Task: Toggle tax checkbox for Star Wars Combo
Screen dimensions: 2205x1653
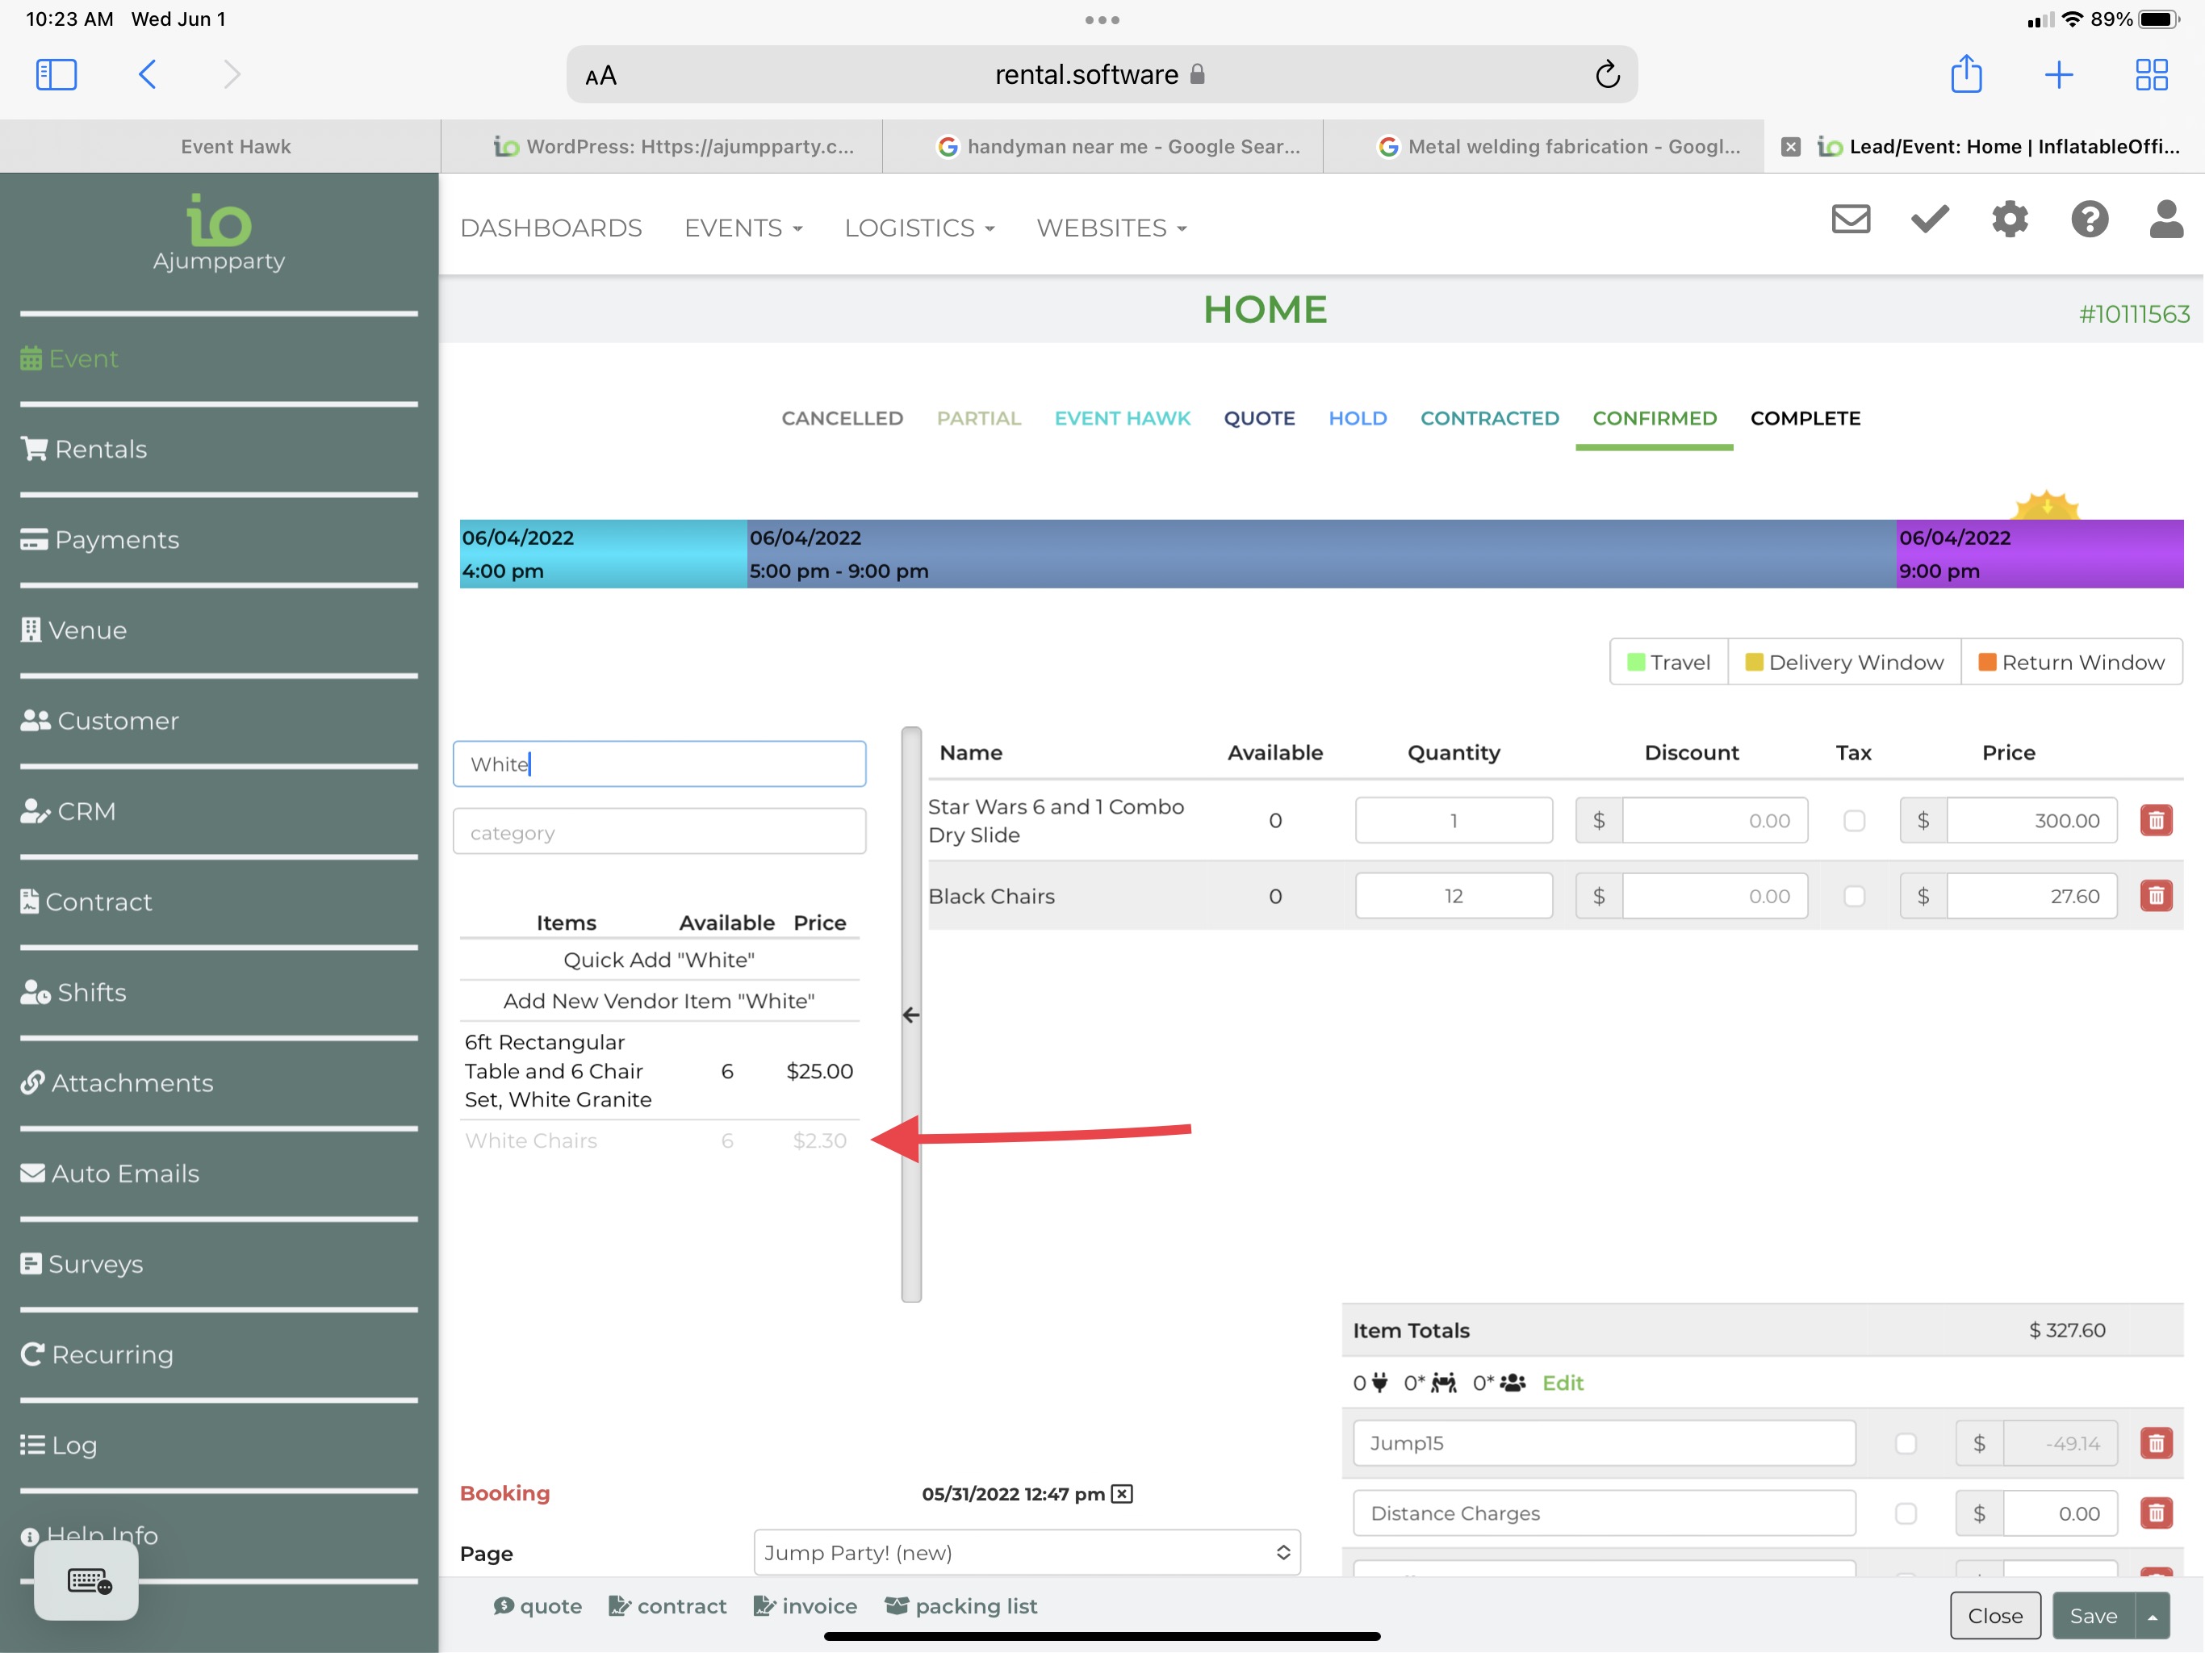Action: click(x=1854, y=821)
